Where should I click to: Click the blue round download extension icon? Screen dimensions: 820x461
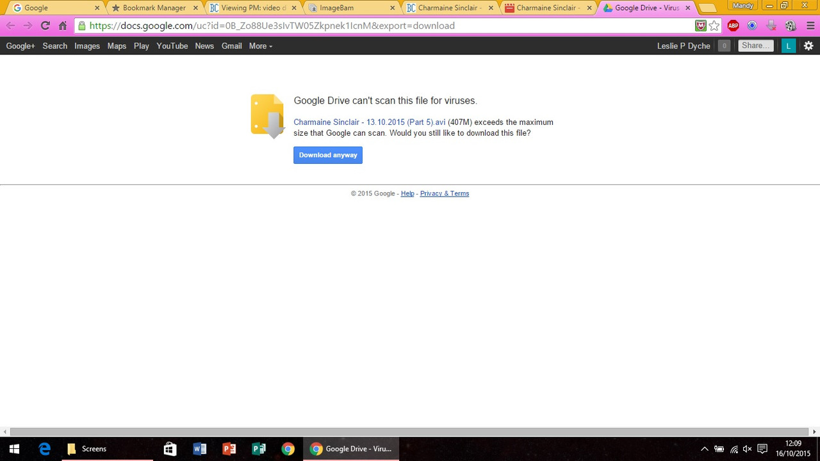point(752,26)
